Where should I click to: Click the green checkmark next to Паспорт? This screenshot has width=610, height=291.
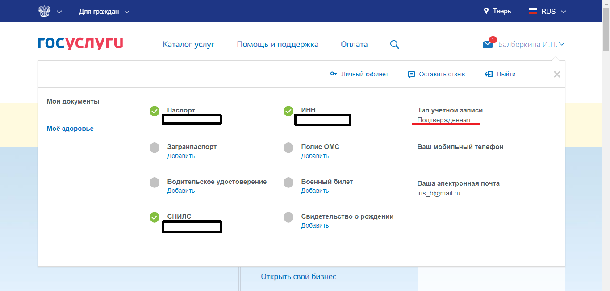[x=155, y=111]
